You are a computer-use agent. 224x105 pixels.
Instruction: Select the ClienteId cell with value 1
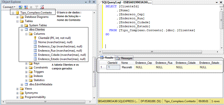tap(113, 67)
